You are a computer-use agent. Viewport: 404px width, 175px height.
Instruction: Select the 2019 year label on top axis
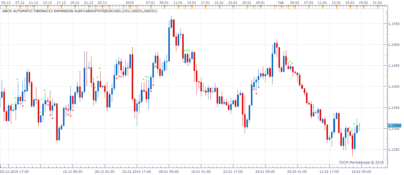coord(130,2)
